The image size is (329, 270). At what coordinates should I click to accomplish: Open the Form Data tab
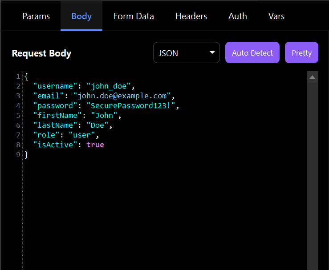pyautogui.click(x=134, y=16)
